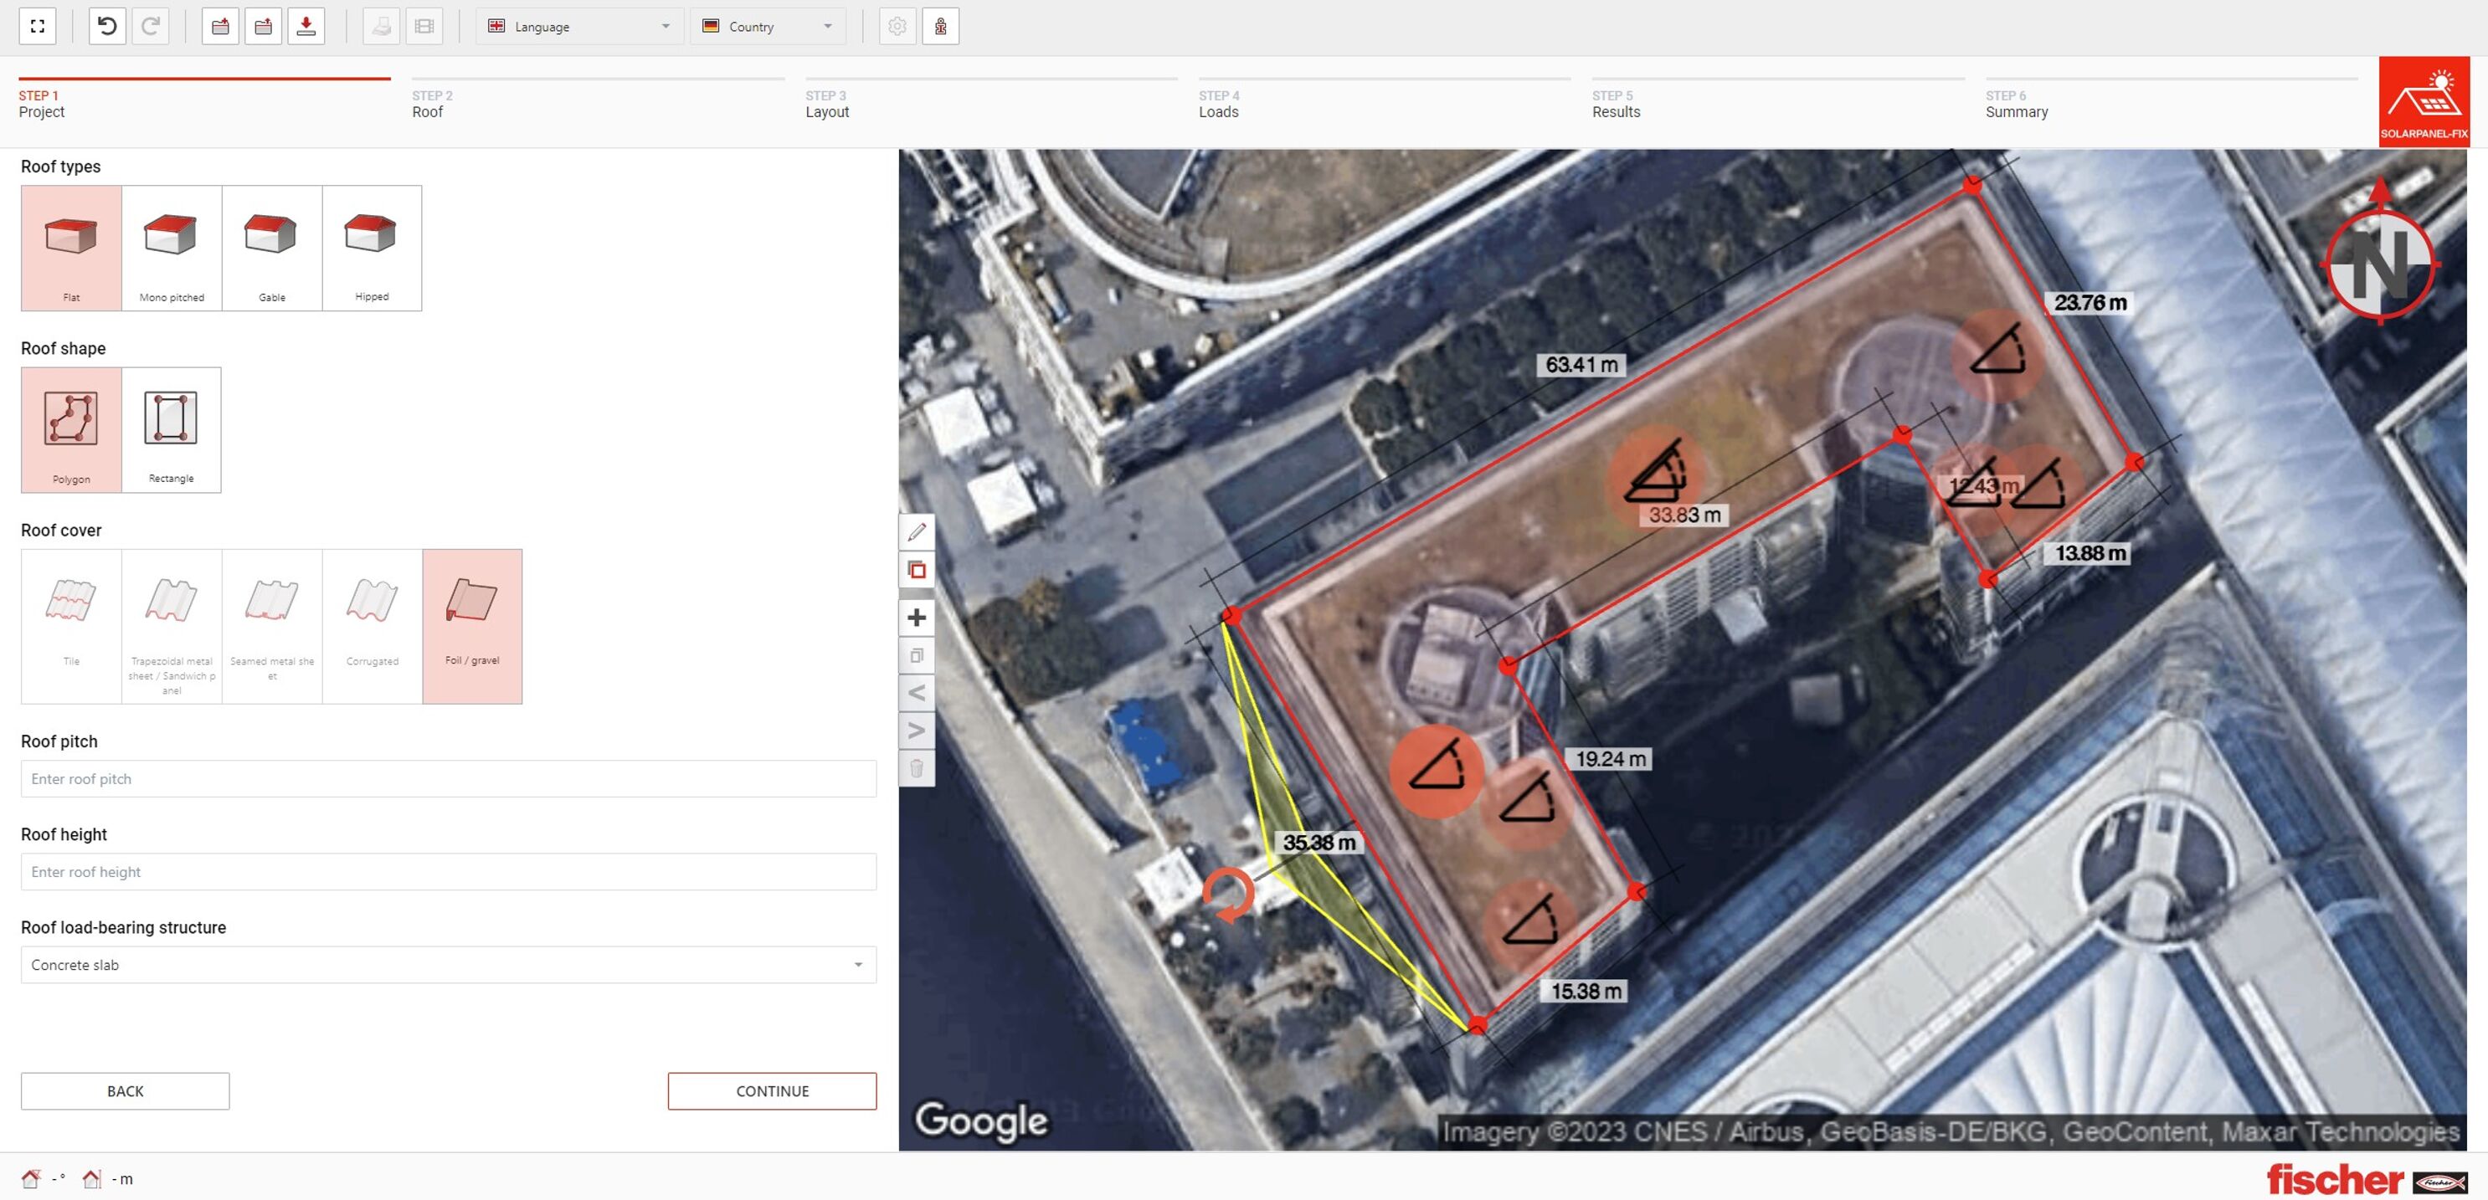Select the Rectangle roof shape

171,431
